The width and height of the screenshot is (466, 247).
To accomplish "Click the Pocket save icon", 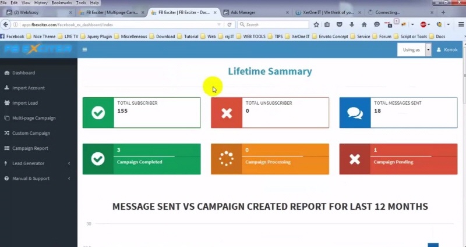I will pos(339,24).
